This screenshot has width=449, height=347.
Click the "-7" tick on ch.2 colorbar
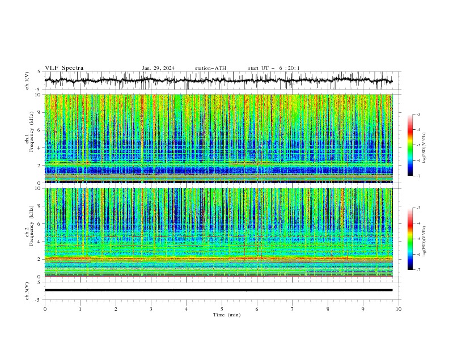[418, 270]
